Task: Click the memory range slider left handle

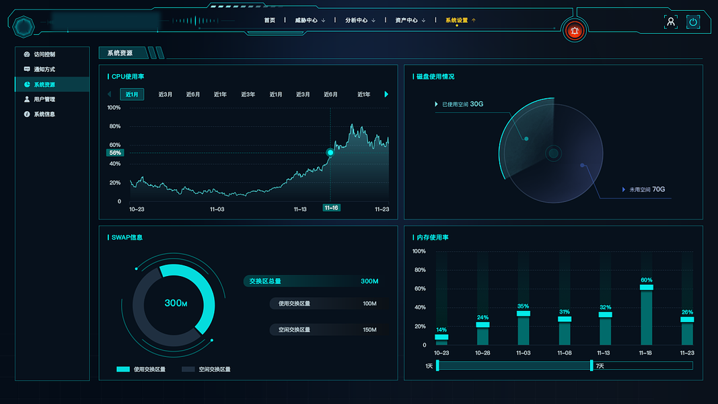Action: [437, 365]
